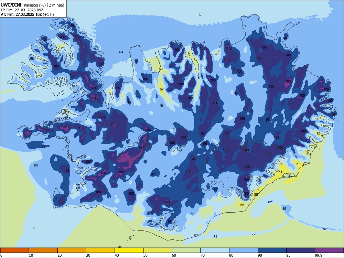Choose the 60–70 light green legend swatch

[x=186, y=250]
